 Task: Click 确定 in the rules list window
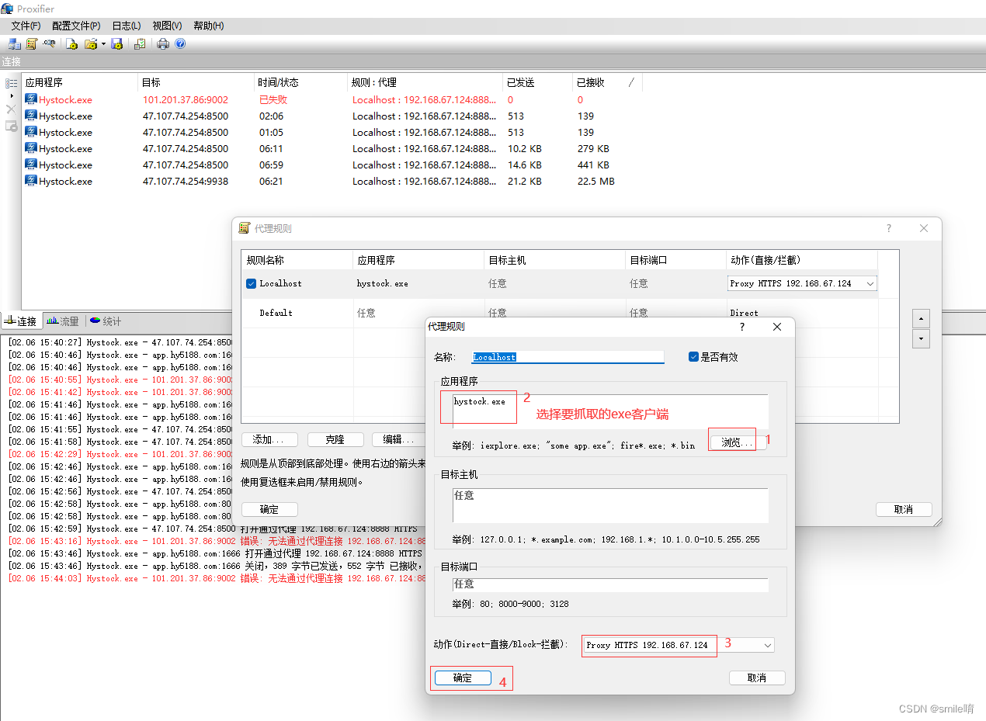(269, 510)
